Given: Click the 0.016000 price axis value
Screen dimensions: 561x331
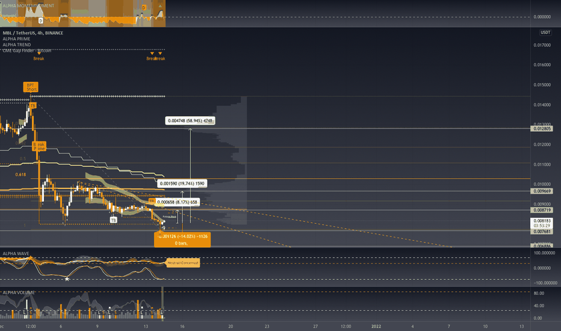Looking at the screenshot, I should pos(542,65).
